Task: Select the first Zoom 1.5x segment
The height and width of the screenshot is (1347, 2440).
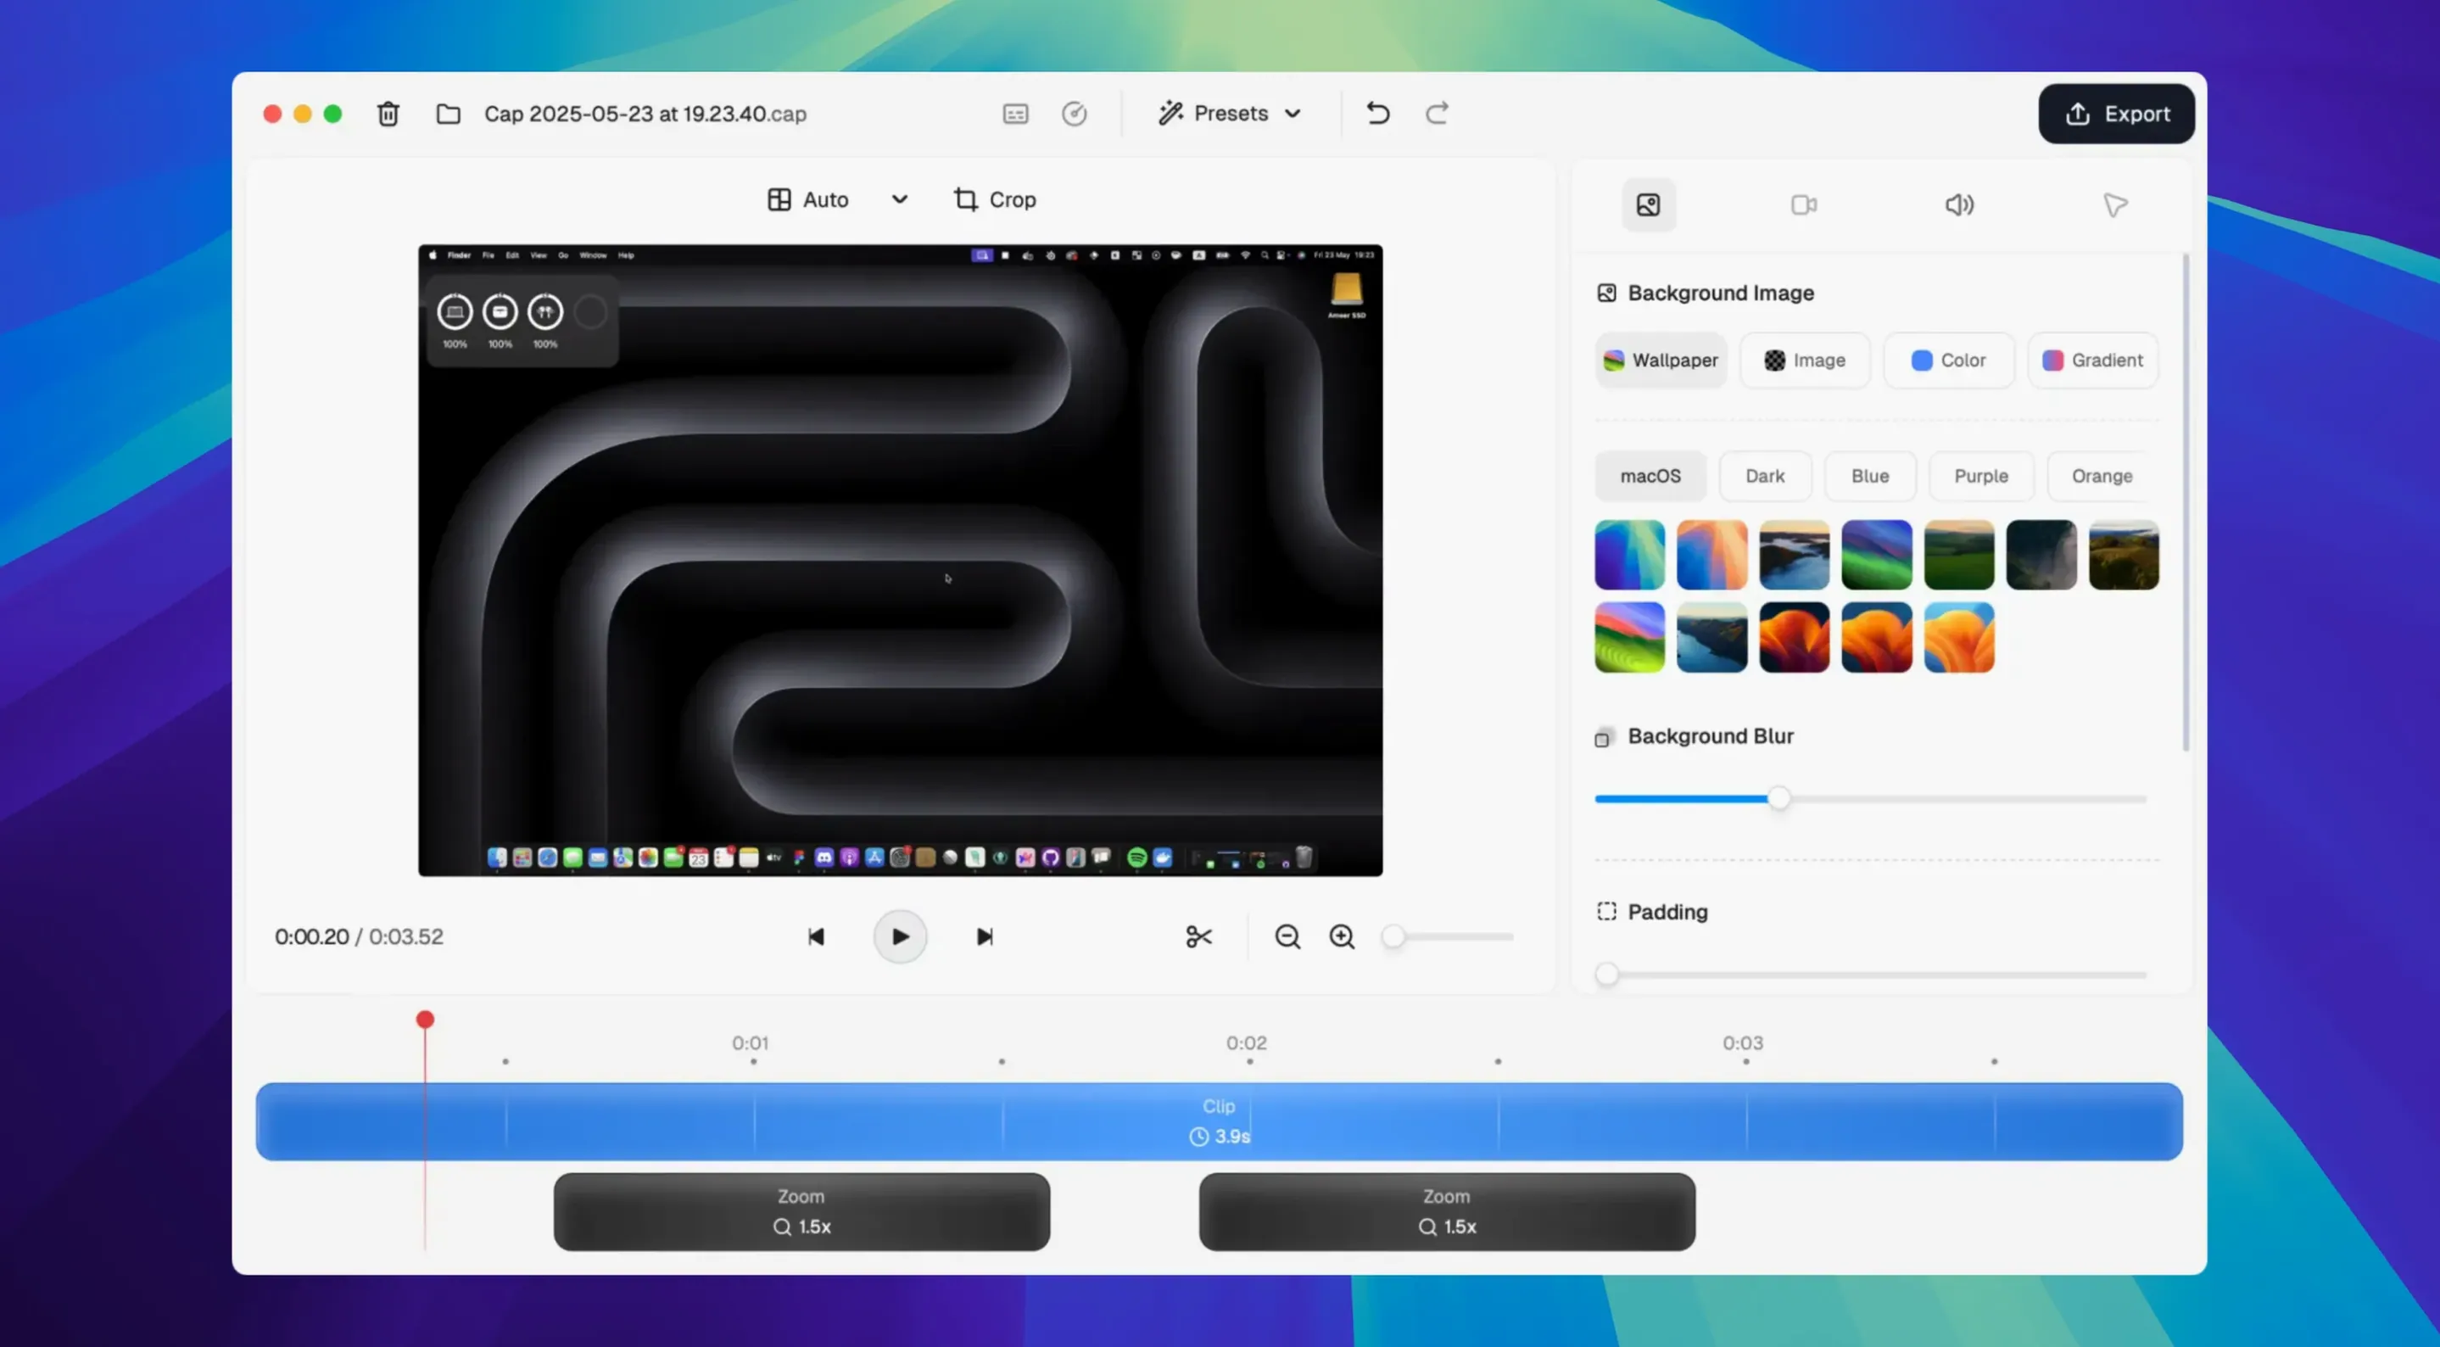Action: (x=801, y=1211)
